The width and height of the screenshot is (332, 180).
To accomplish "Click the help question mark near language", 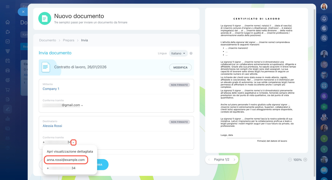I will click(191, 54).
